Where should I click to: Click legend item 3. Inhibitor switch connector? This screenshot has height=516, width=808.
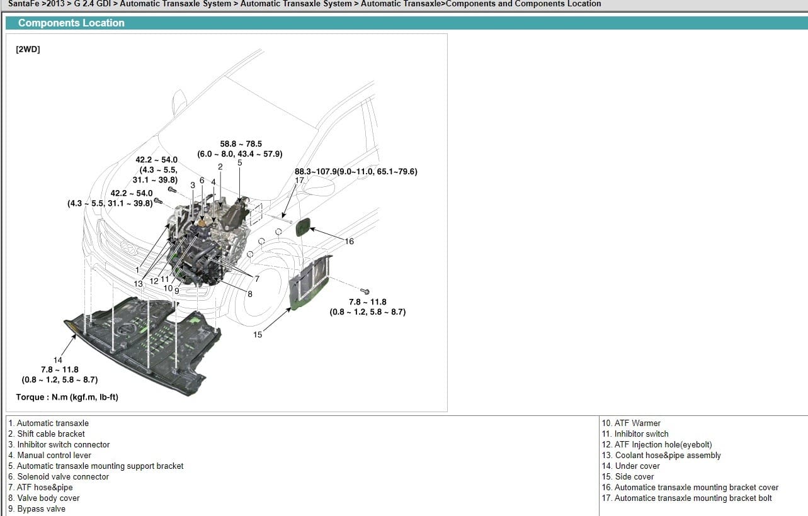pos(59,445)
